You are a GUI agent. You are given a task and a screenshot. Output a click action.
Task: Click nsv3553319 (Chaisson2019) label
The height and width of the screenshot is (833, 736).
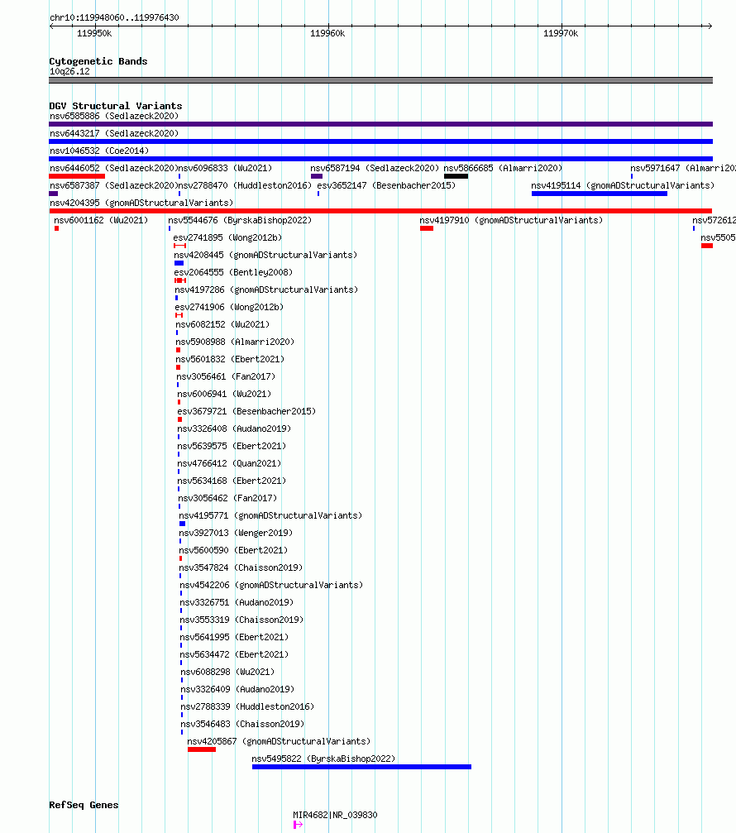tap(242, 620)
